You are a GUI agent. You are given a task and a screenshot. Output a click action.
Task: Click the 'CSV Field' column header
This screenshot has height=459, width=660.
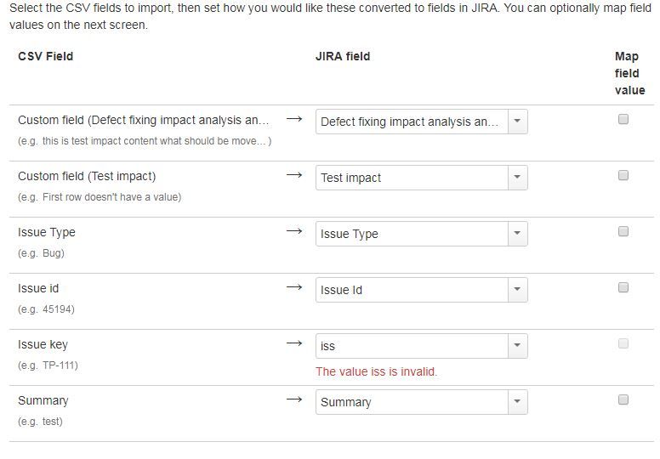point(45,56)
